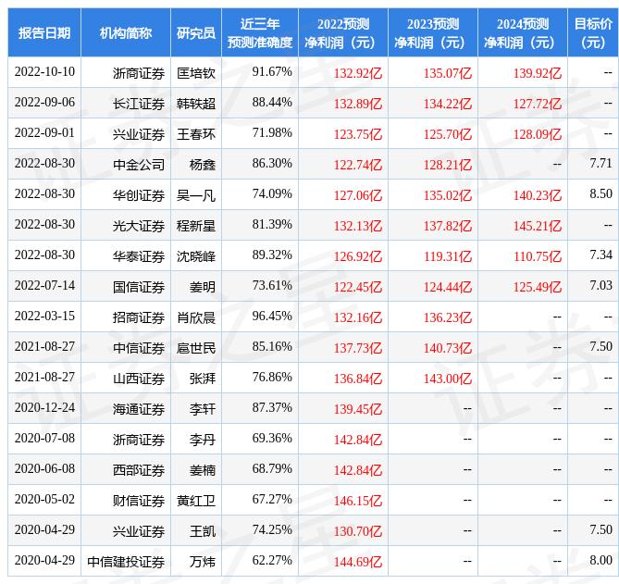The width and height of the screenshot is (619, 584).
Task: Click researcher 姜明
Action: (203, 287)
